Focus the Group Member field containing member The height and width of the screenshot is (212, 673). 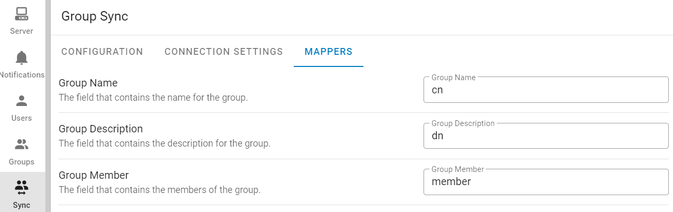pos(546,182)
